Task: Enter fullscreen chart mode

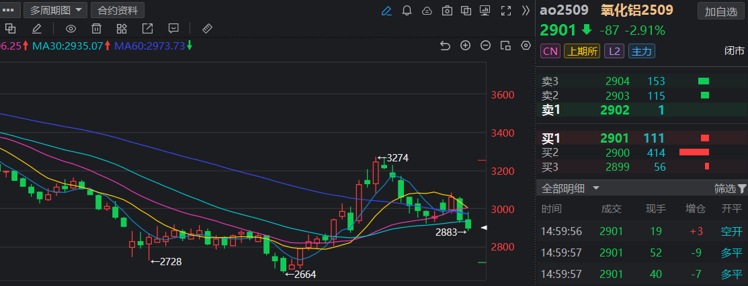Action: (x=507, y=11)
